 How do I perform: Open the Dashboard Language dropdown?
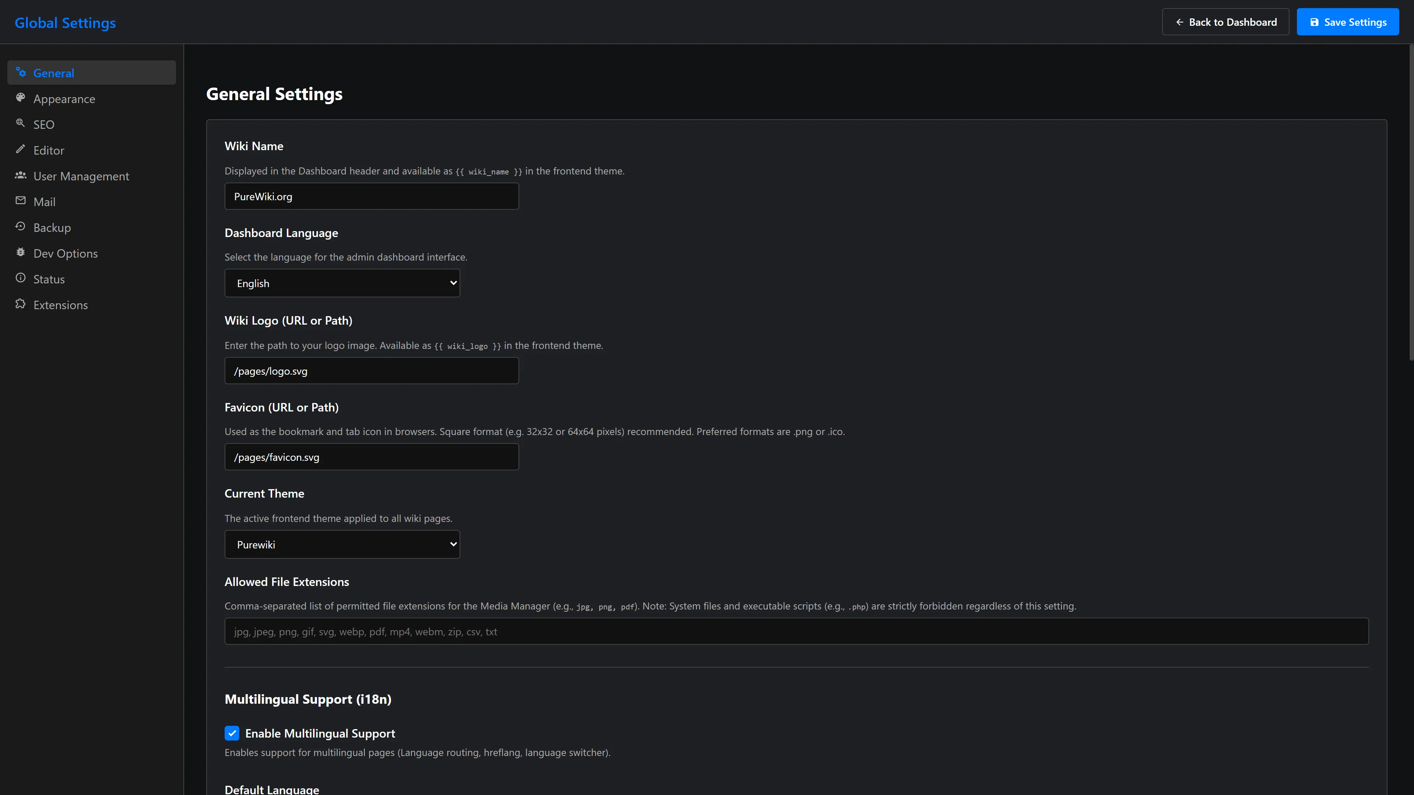(x=342, y=283)
